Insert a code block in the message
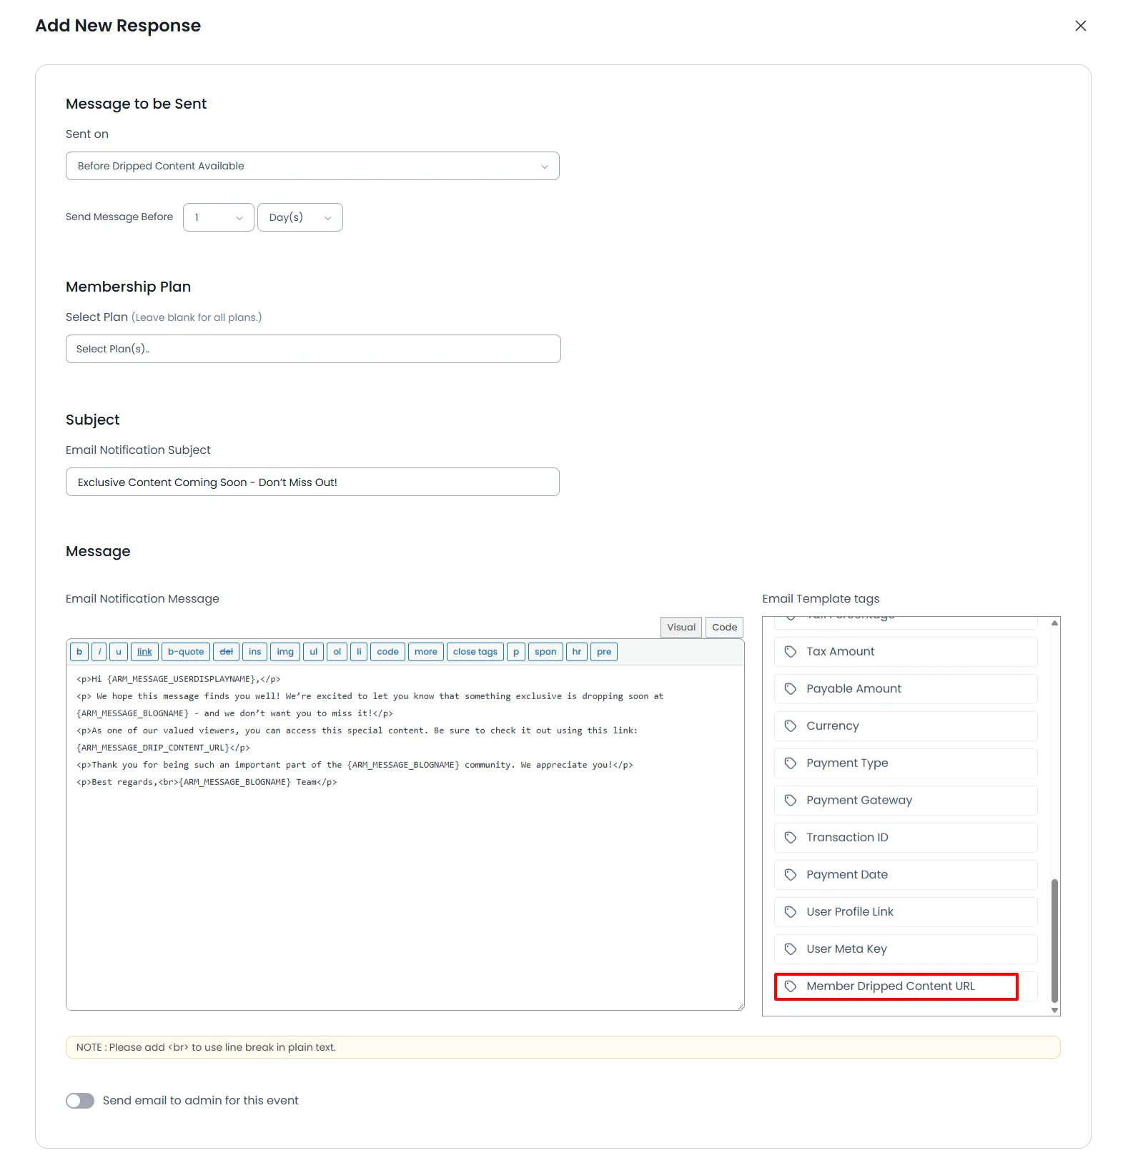This screenshot has height=1173, width=1128. pos(387,651)
